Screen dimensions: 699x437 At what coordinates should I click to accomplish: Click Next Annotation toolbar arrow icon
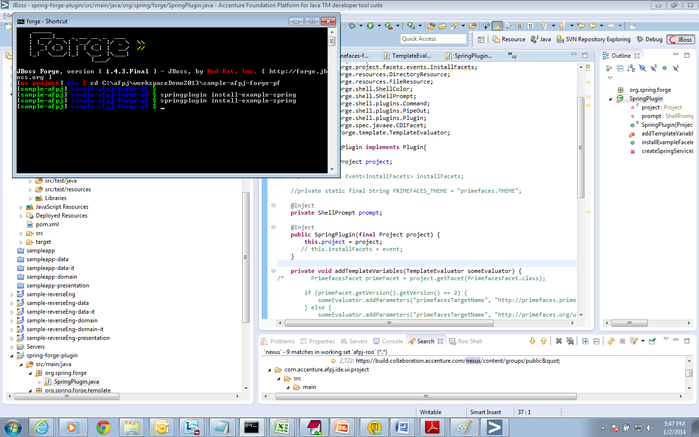coord(544,26)
